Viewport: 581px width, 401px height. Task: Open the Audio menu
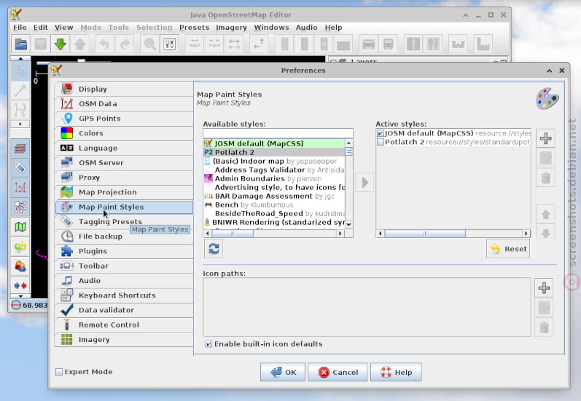pyautogui.click(x=306, y=28)
